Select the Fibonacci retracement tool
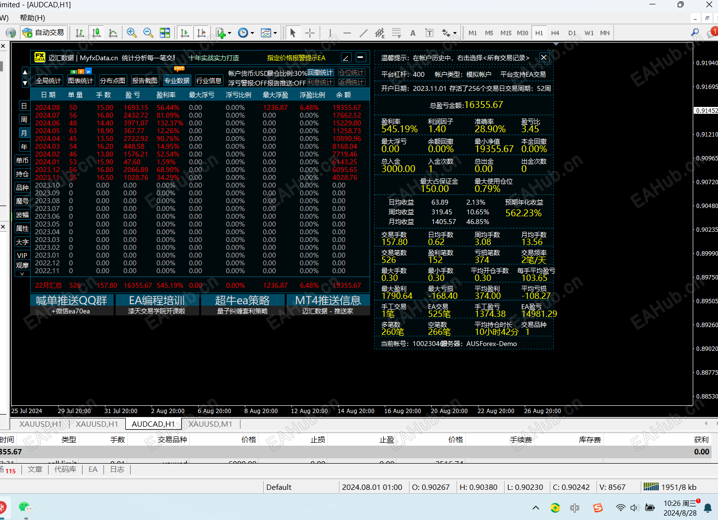718x520 pixels. [x=396, y=33]
